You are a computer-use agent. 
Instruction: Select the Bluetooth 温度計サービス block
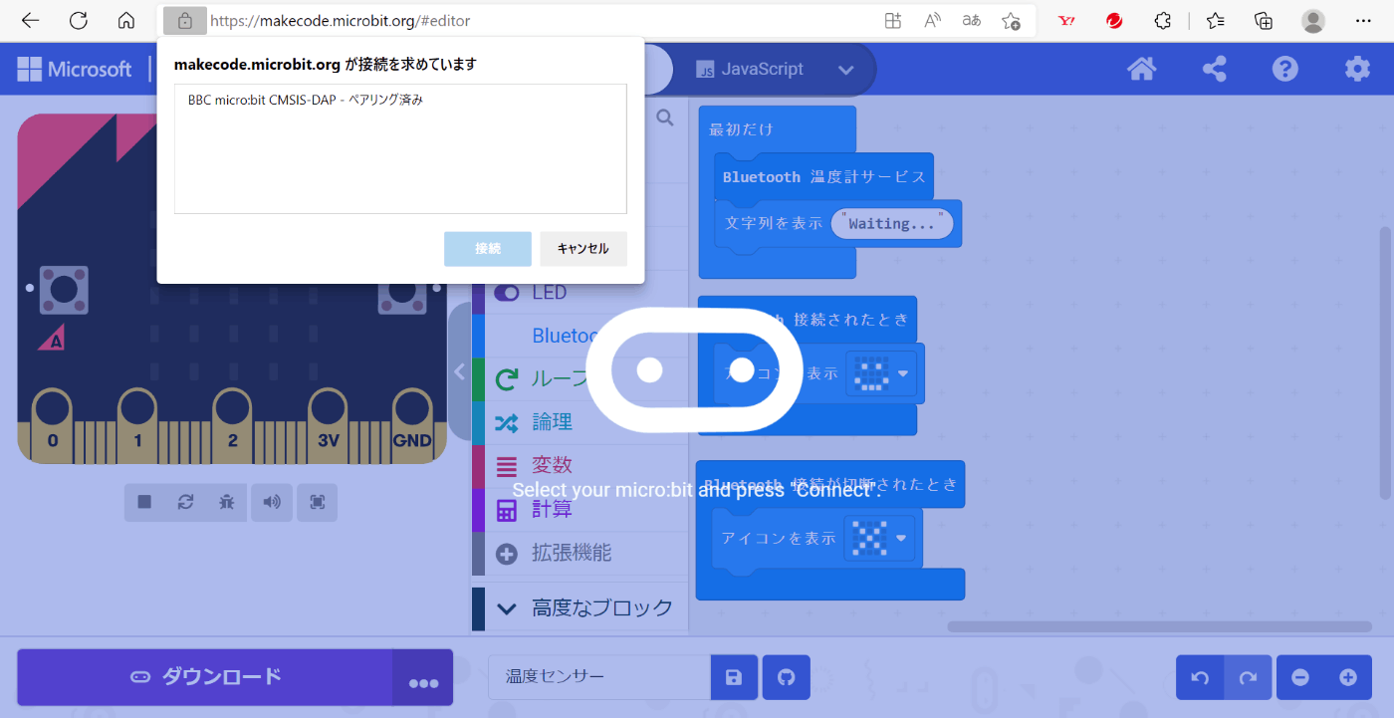point(824,176)
